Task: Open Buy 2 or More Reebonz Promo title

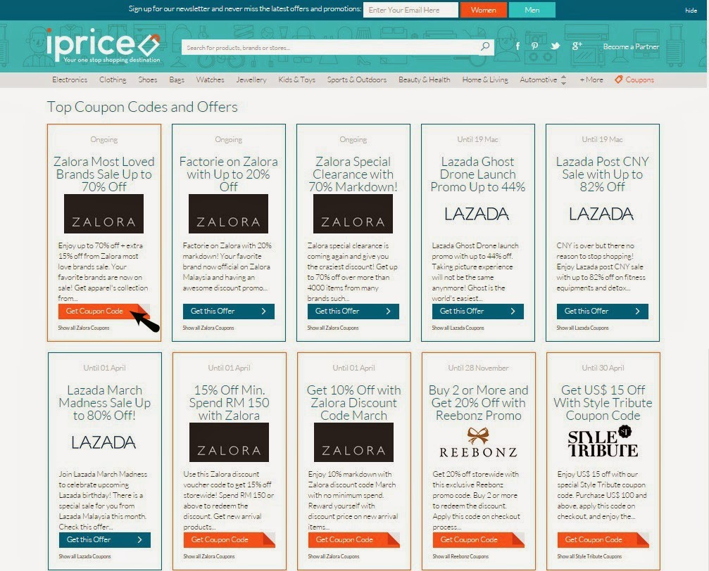Action: click(x=478, y=403)
